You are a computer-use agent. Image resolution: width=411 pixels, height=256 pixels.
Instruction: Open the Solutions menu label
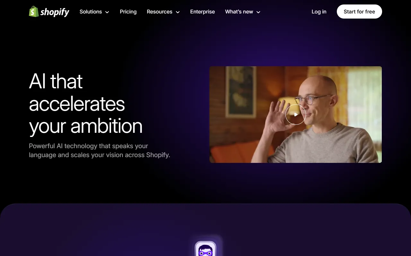coord(91,12)
